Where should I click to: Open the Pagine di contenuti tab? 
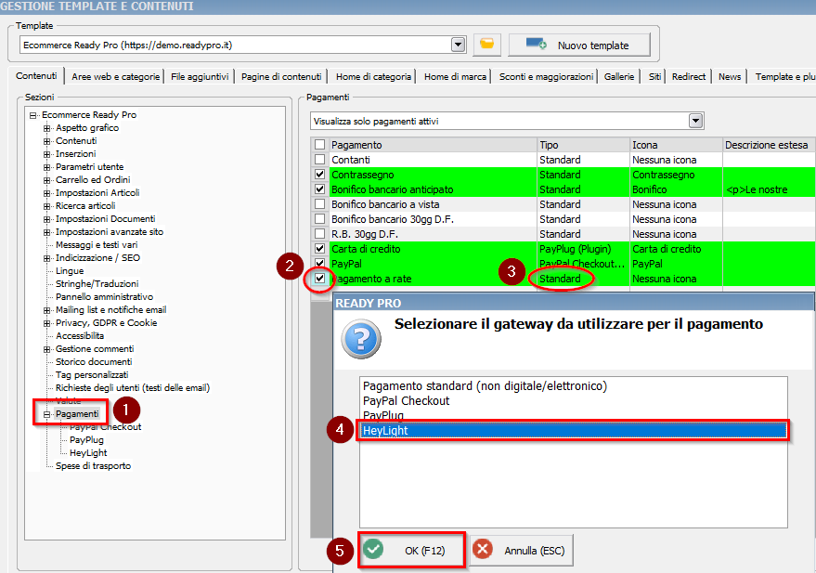(281, 76)
